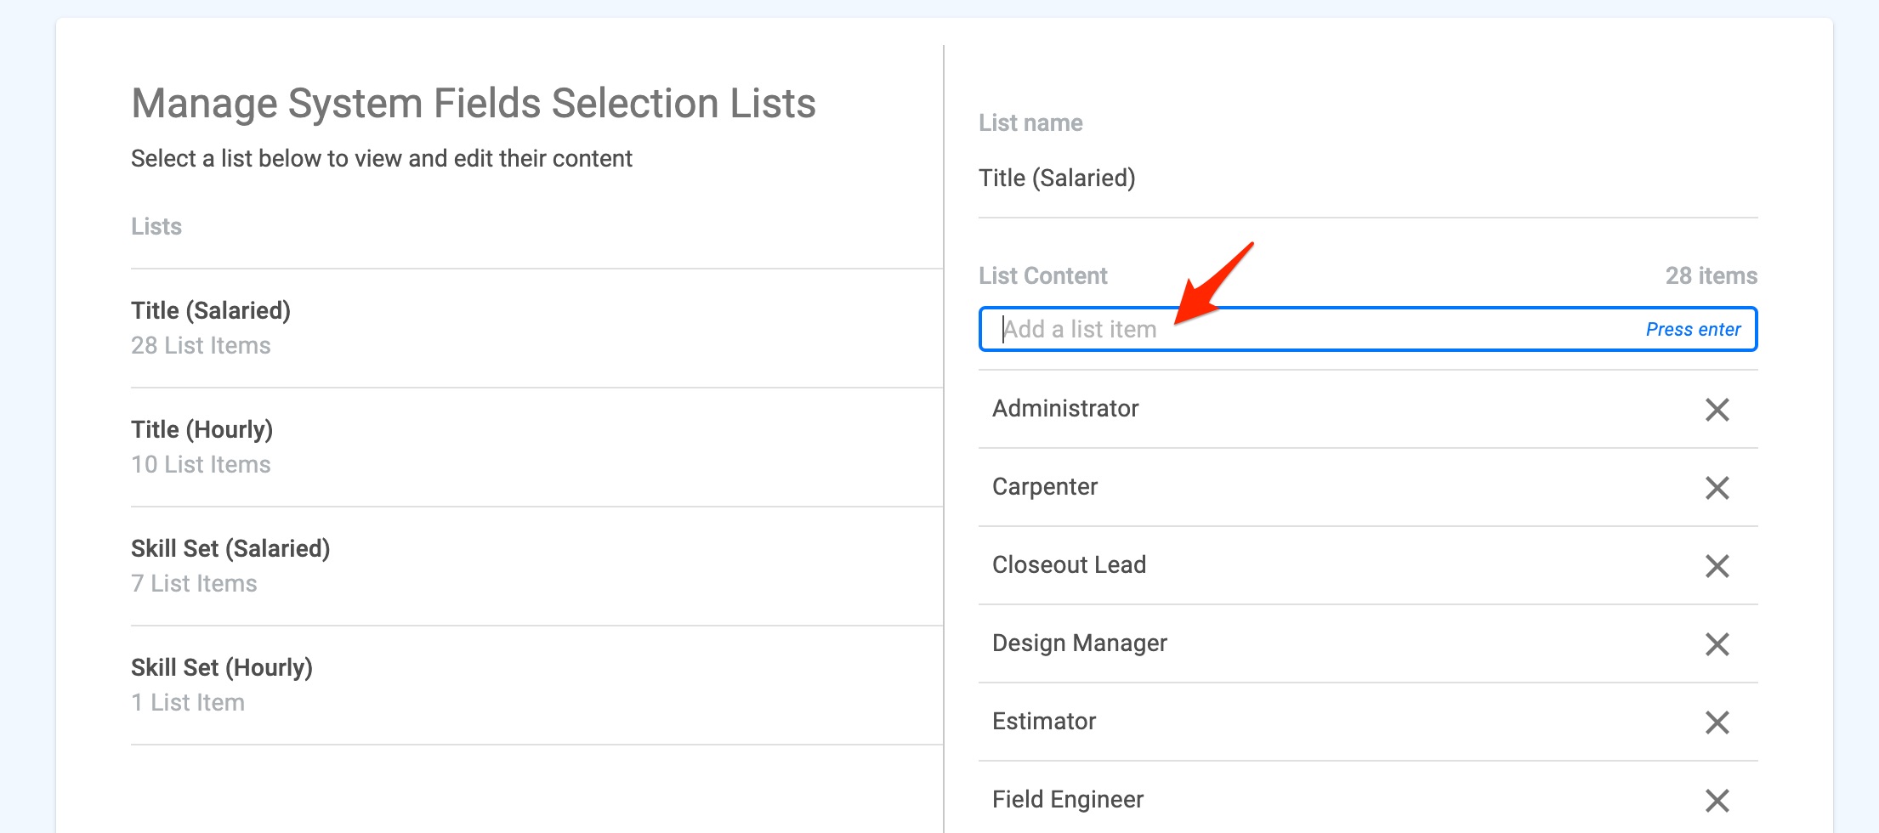Screen dimensions: 1879x833
Task: Click the 7 List Items subtitle
Action: pyautogui.click(x=194, y=584)
